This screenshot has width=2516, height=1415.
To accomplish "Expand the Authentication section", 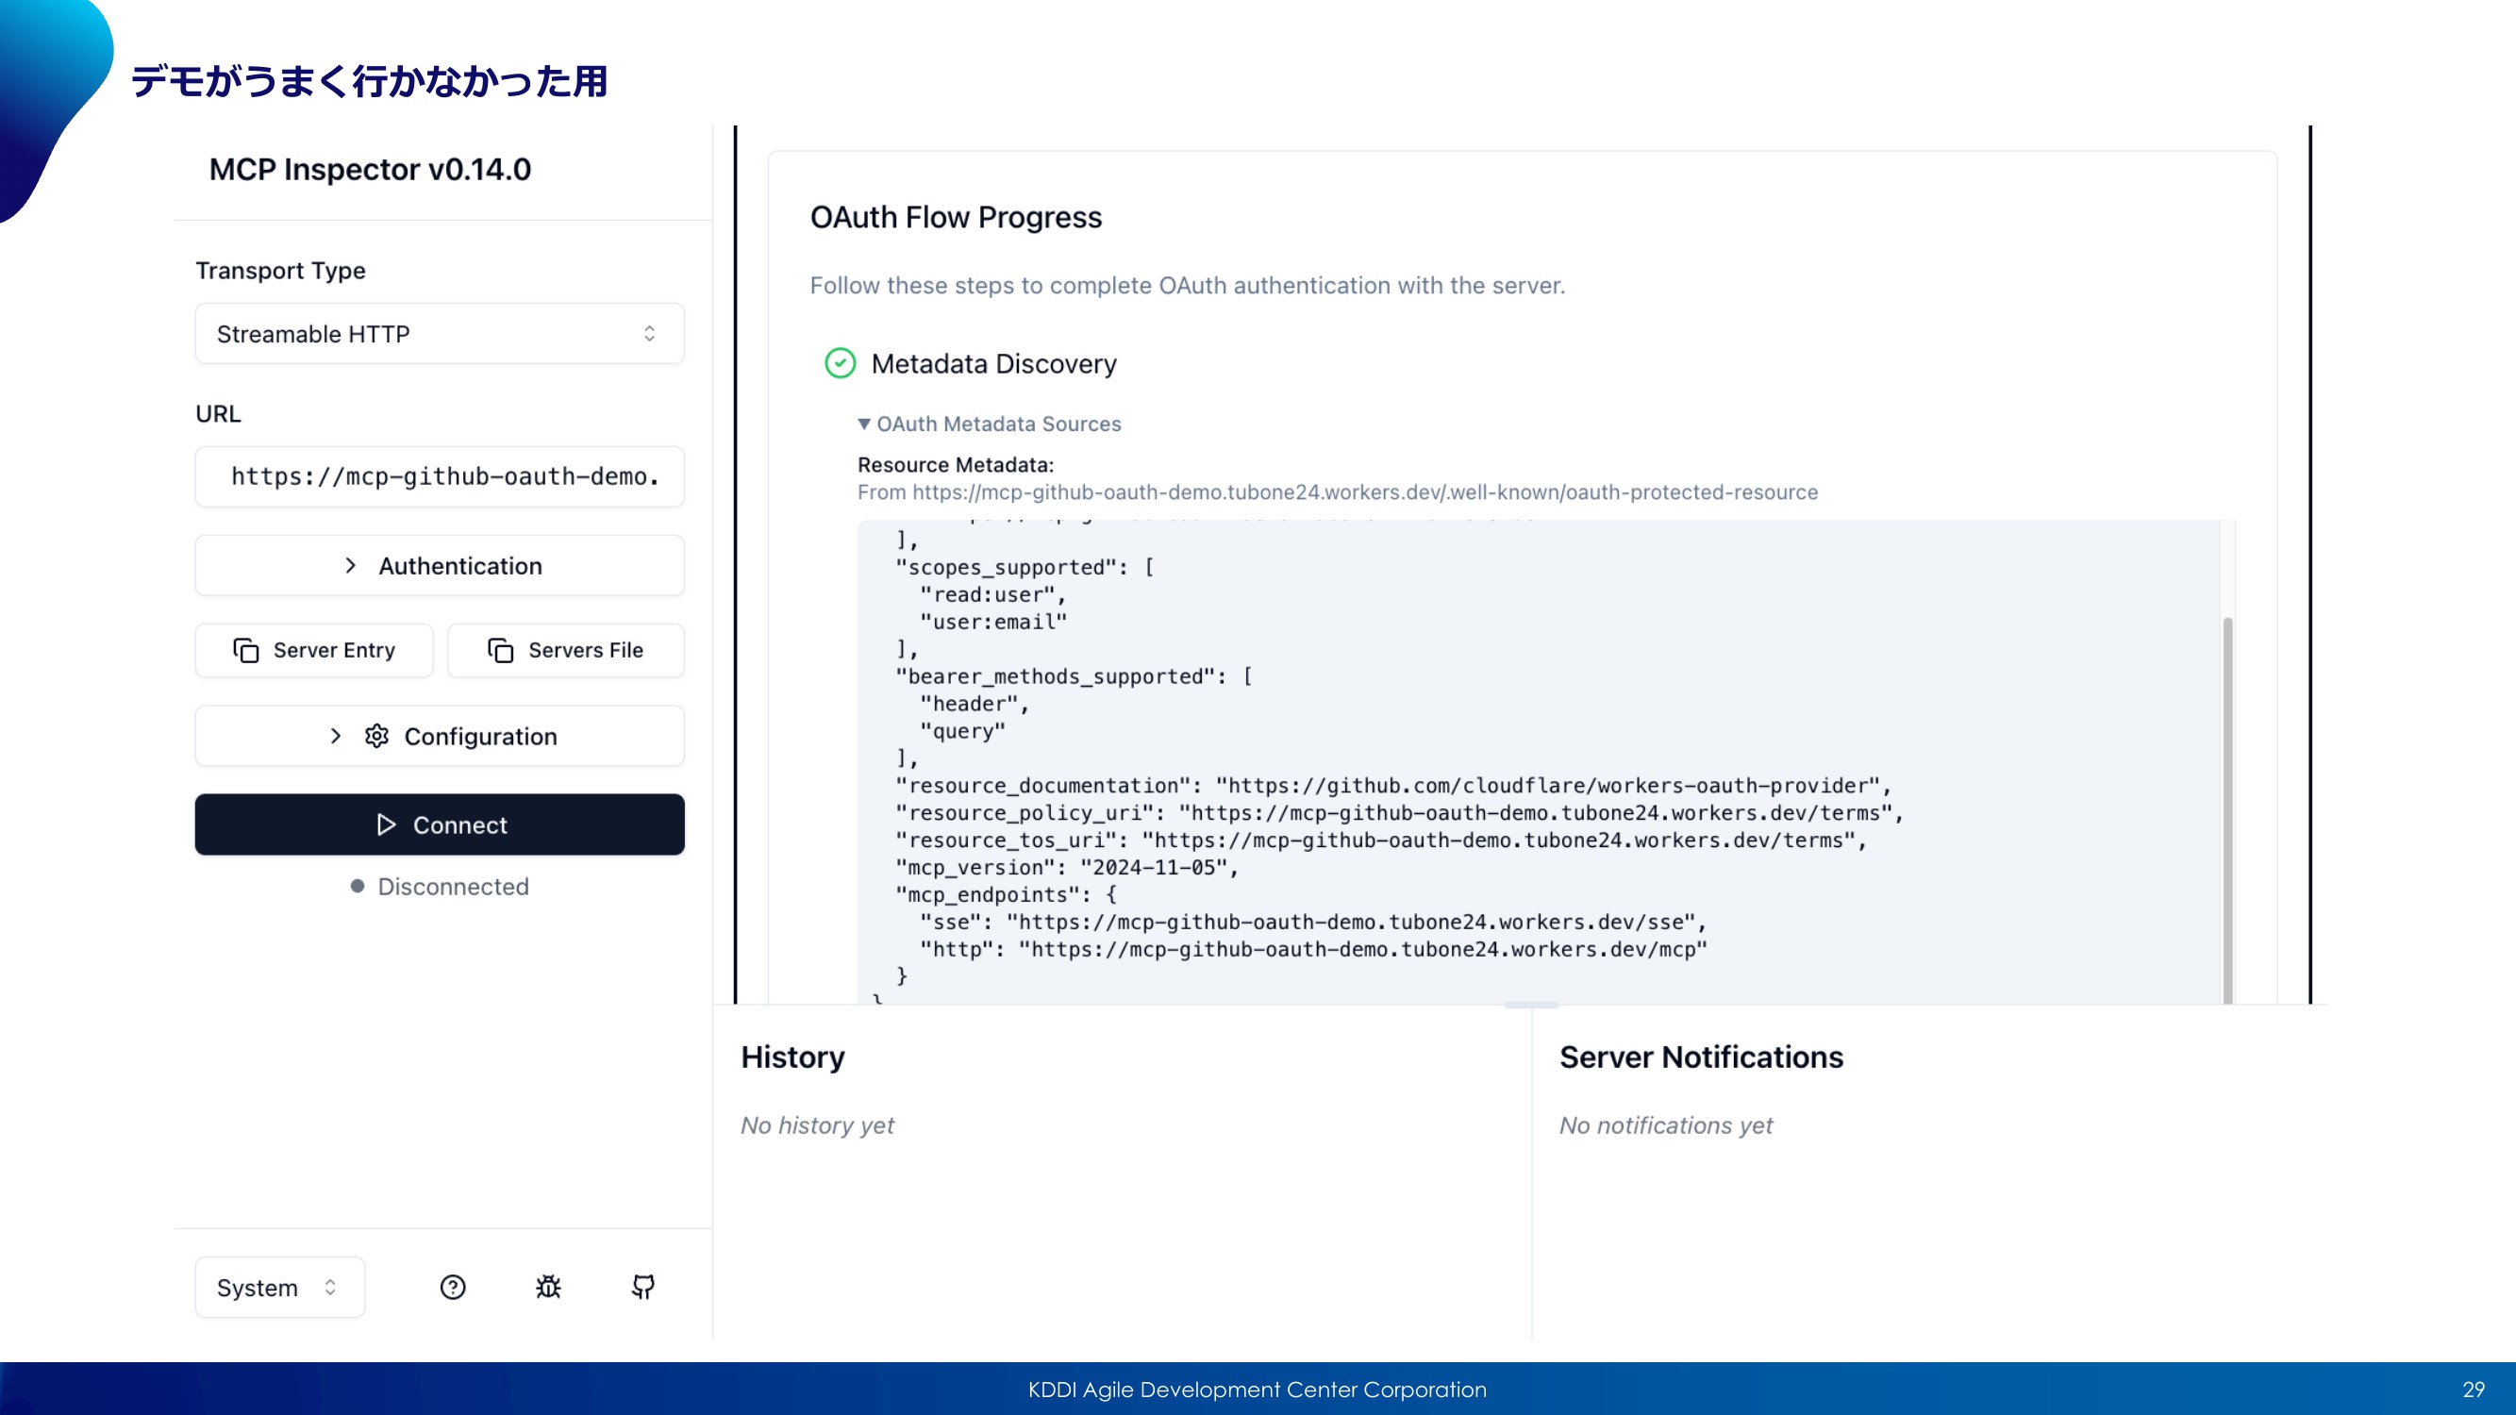I will coord(440,565).
